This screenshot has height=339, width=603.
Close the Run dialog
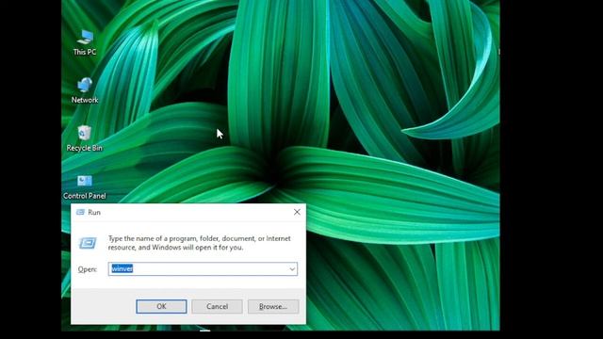pos(297,212)
